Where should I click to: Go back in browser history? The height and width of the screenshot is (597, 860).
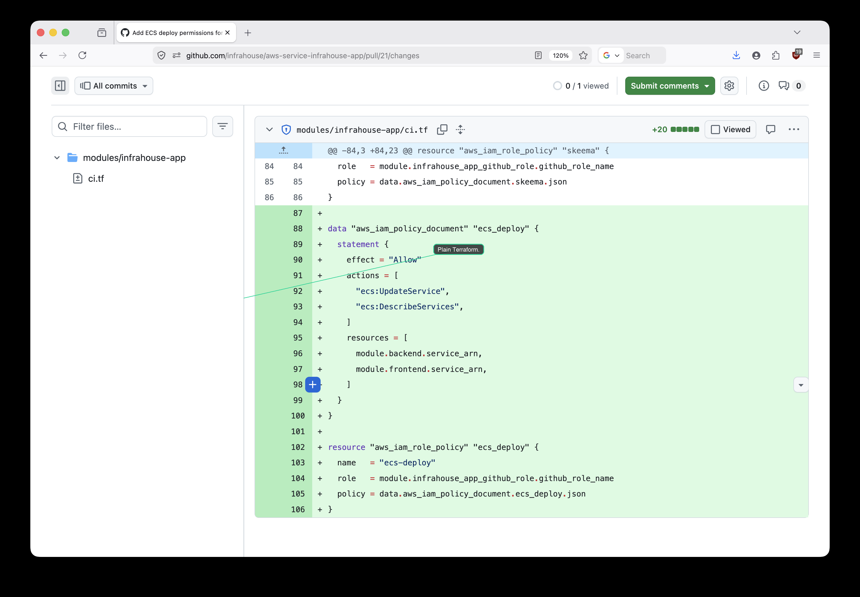point(43,55)
